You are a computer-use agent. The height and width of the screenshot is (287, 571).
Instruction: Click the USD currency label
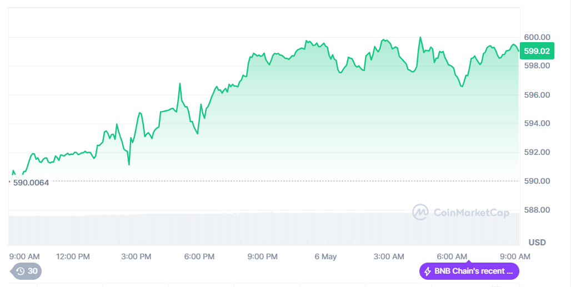(x=537, y=242)
